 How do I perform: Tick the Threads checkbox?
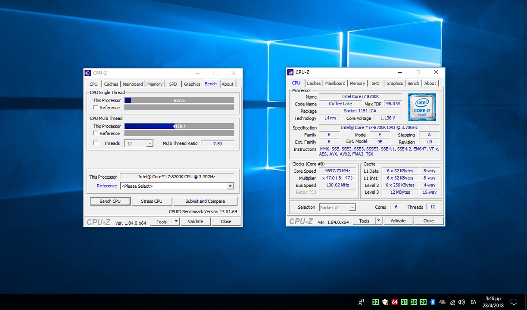click(96, 143)
